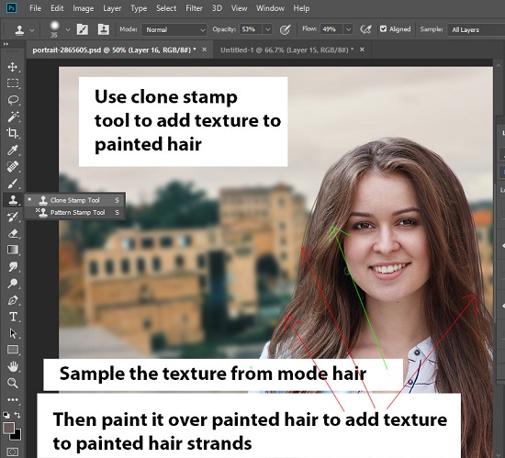
Task: Open the Layer menu
Action: coord(112,8)
